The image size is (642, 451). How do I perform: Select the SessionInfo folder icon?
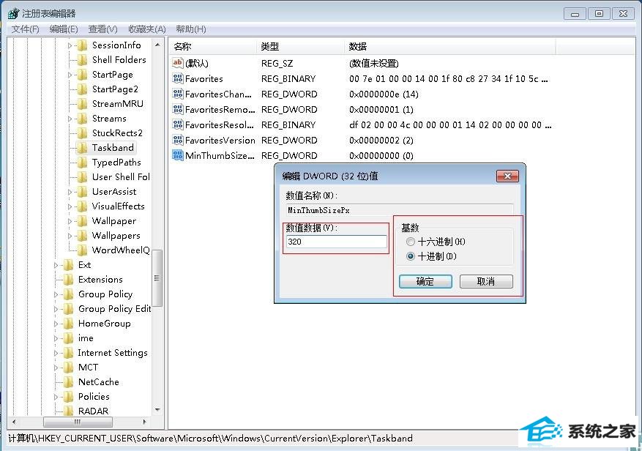pyautogui.click(x=82, y=45)
